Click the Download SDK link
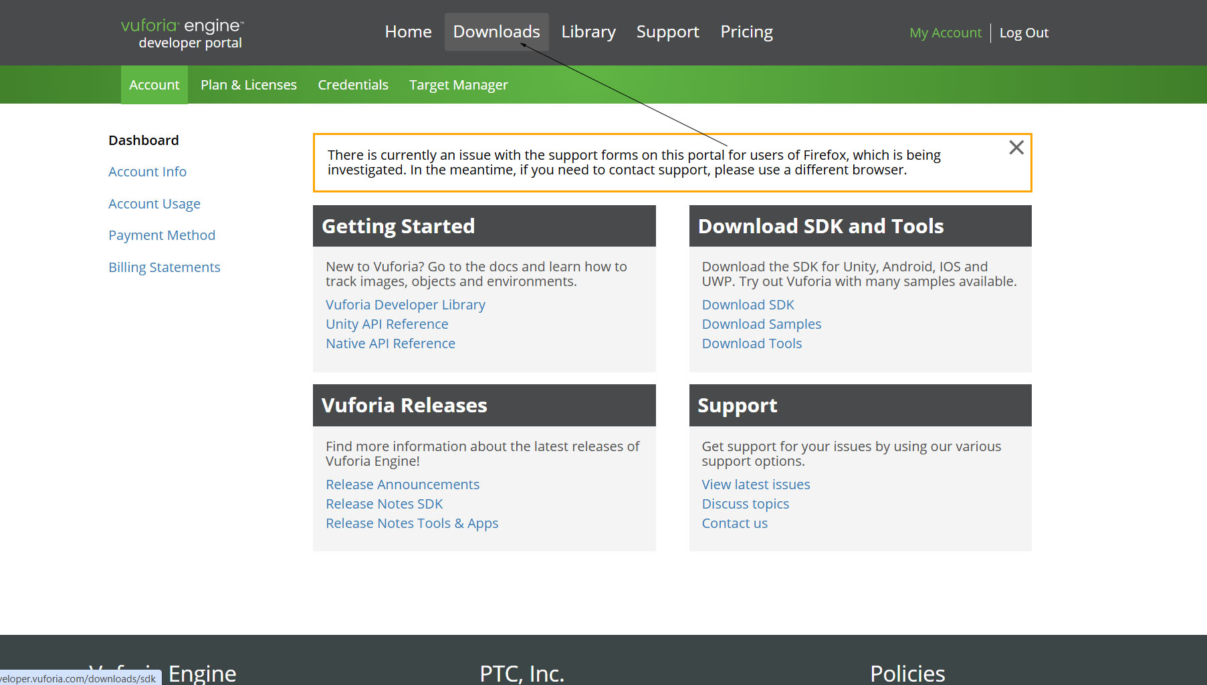Viewport: 1207px width, 685px height. (748, 305)
